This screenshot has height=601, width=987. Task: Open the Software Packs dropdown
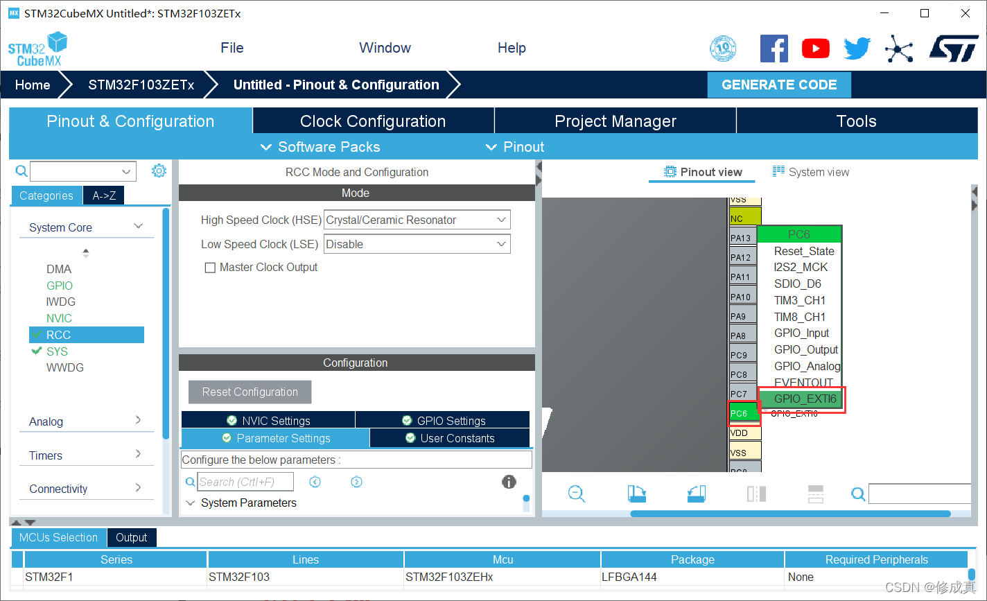pyautogui.click(x=320, y=147)
